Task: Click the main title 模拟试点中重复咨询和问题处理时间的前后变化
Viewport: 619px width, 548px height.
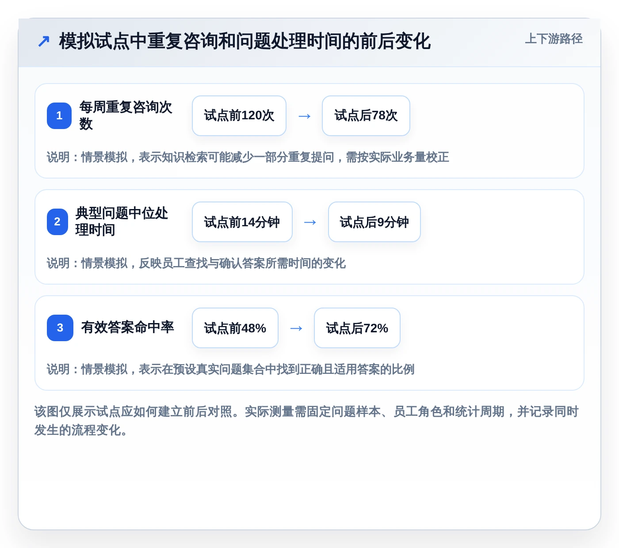Action: click(x=245, y=42)
